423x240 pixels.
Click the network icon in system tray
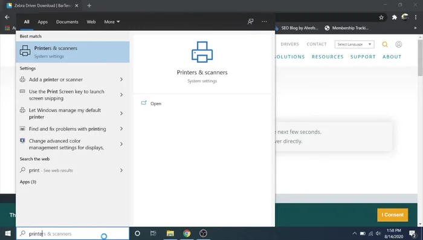click(x=370, y=233)
